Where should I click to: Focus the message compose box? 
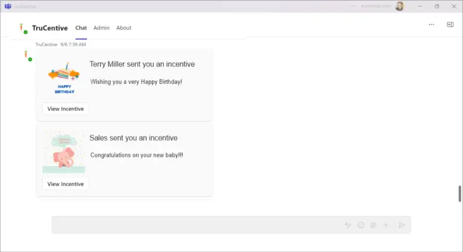(231, 225)
